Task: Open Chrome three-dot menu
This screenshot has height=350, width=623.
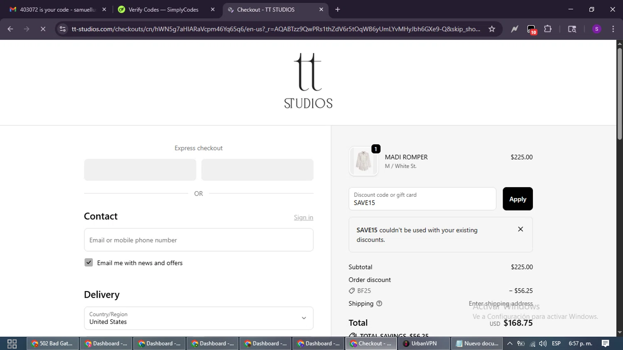Action: (613, 29)
